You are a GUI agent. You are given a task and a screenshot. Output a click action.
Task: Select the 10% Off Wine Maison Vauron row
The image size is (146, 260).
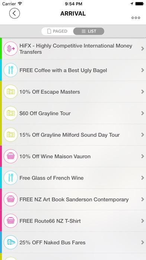[x=73, y=157]
